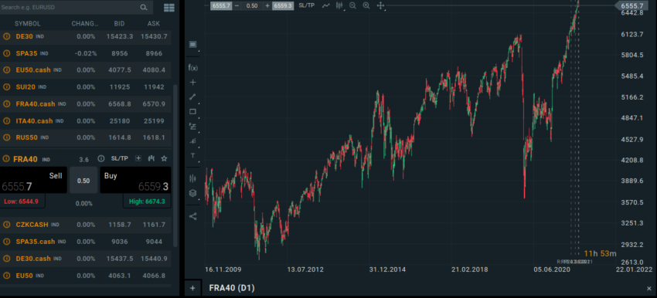Click the 11h 53m candle countdown

pyautogui.click(x=601, y=253)
